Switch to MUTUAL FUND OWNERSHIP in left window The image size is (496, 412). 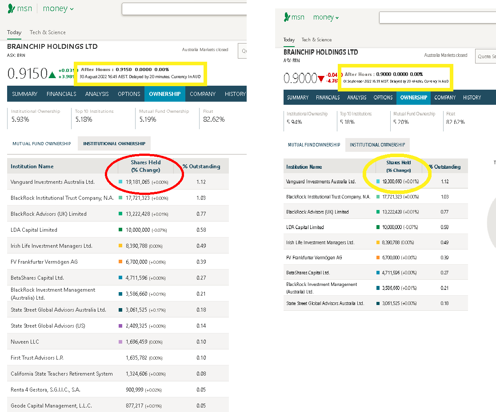41,144
